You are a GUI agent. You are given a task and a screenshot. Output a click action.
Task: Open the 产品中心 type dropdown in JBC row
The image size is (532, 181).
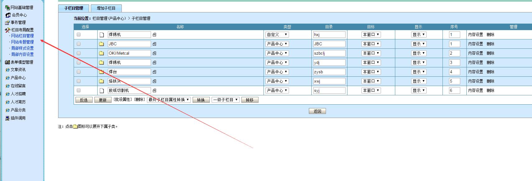tap(277, 44)
